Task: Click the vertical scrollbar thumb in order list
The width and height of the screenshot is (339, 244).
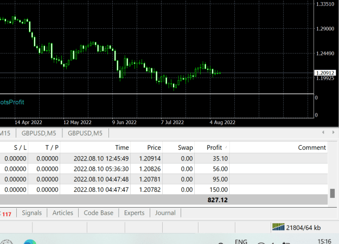Action: point(332,193)
